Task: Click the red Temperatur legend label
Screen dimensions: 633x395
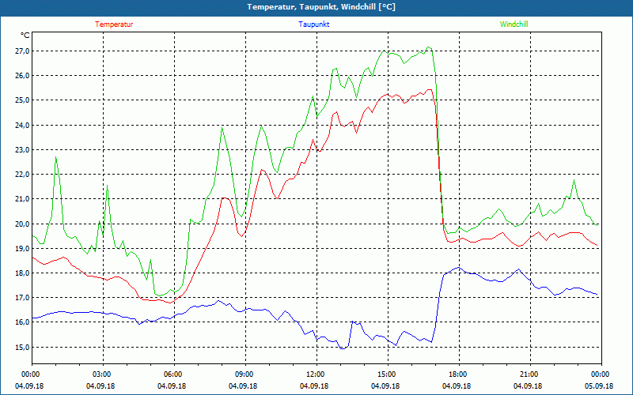Action: pos(114,24)
